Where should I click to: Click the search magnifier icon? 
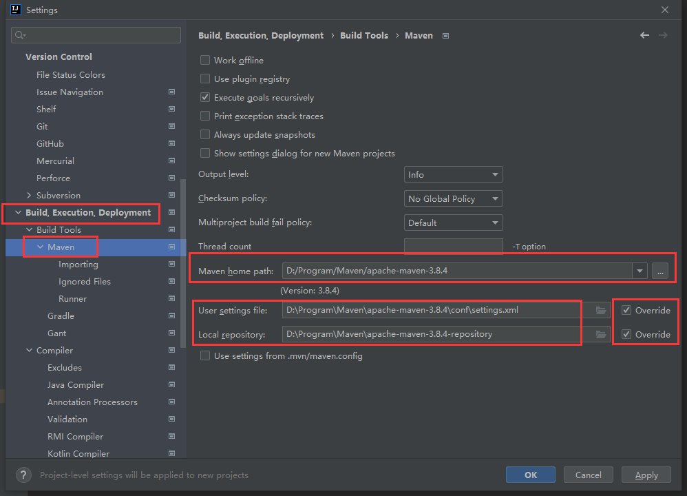click(x=20, y=35)
